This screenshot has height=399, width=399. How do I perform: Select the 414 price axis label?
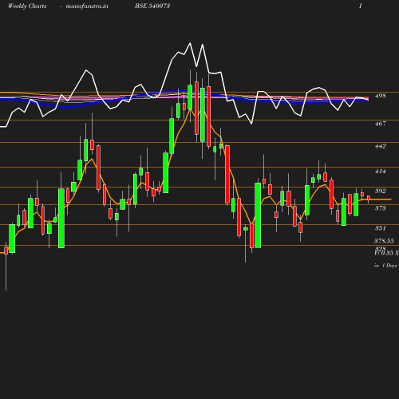[x=381, y=172]
